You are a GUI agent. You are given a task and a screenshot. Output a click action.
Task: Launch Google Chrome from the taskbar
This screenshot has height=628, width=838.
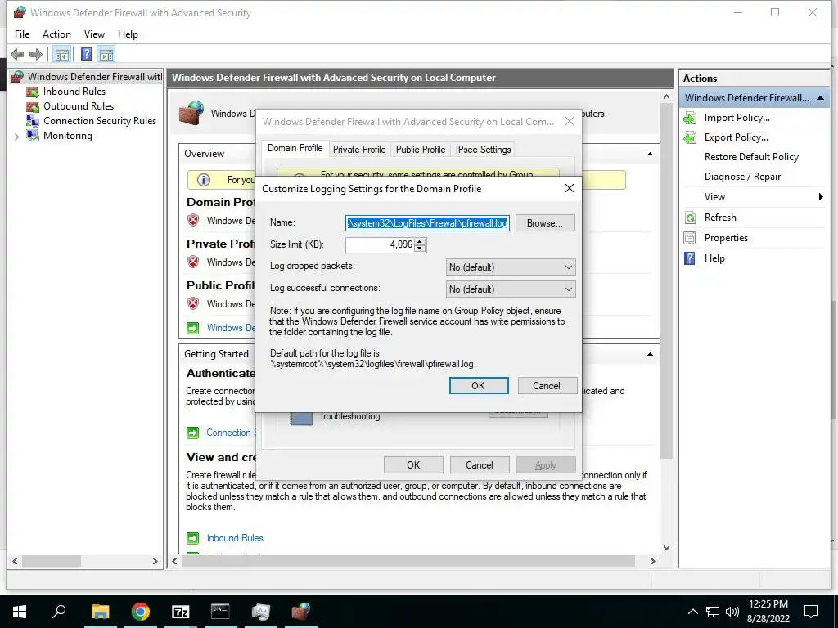click(x=141, y=612)
